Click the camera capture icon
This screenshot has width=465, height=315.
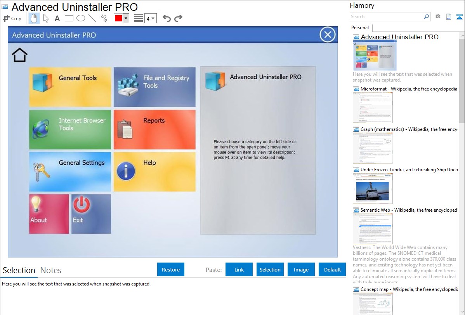(x=438, y=17)
